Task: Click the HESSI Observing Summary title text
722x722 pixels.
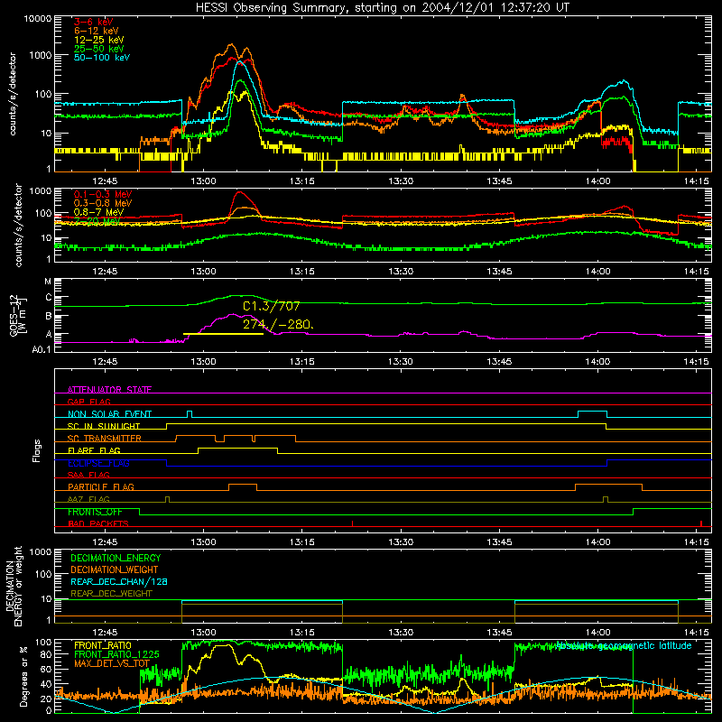Action: [382, 8]
